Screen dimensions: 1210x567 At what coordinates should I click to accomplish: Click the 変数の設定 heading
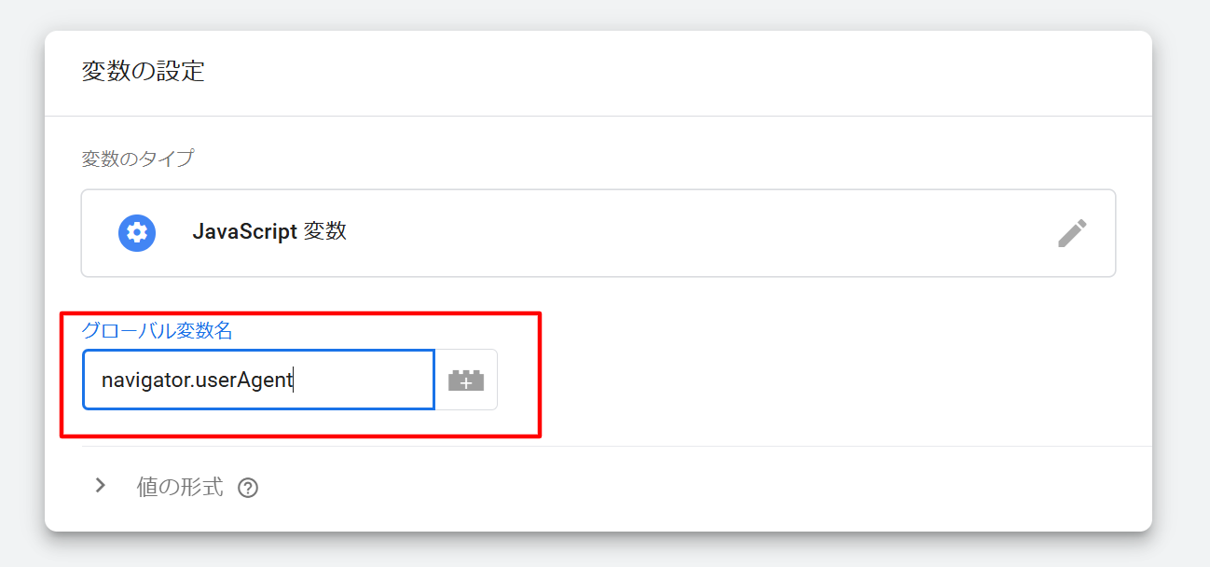tap(143, 72)
